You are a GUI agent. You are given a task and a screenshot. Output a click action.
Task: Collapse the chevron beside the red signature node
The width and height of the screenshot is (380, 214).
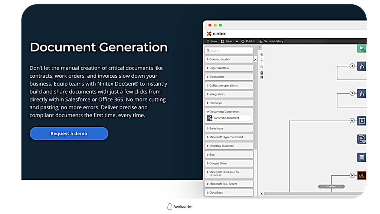352,175
